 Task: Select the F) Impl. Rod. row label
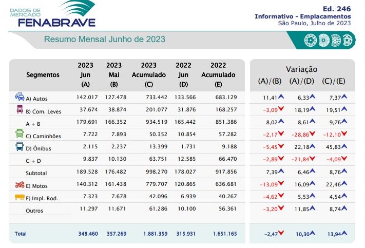tap(42, 198)
